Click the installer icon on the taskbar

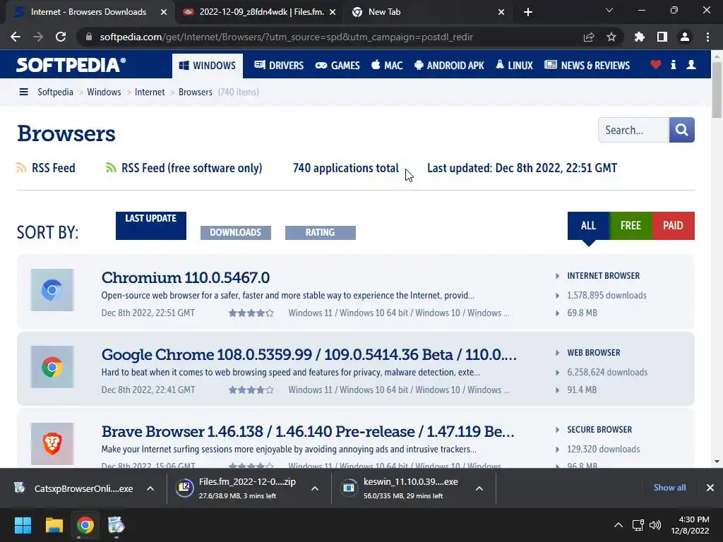tap(116, 525)
